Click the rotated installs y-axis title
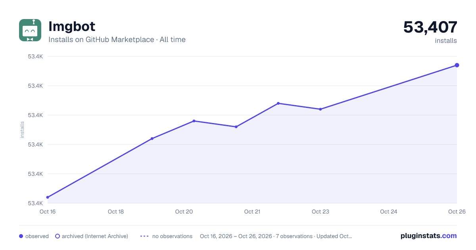The image size is (476, 250). [22, 130]
